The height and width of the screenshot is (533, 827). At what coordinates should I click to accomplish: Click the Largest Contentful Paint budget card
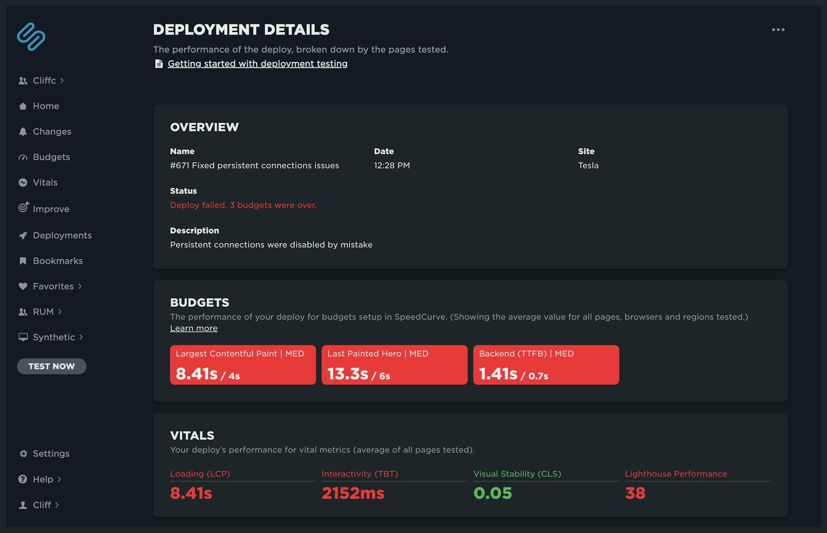243,365
